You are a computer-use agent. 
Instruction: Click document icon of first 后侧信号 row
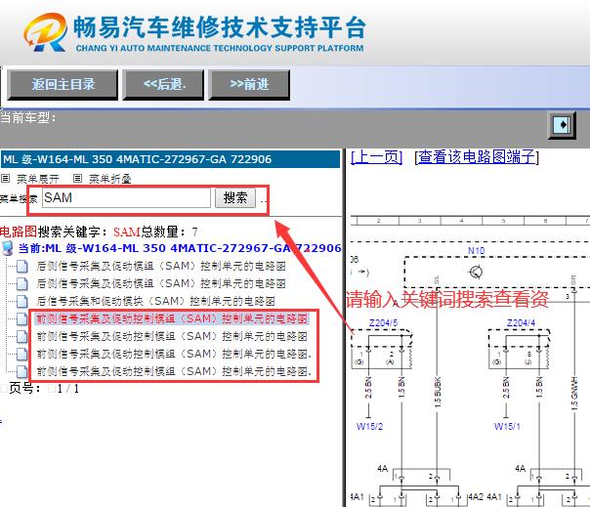pyautogui.click(x=22, y=266)
